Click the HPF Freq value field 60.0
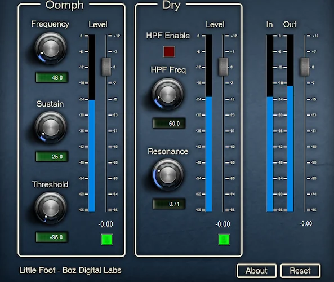The image size is (334, 282). (x=169, y=123)
